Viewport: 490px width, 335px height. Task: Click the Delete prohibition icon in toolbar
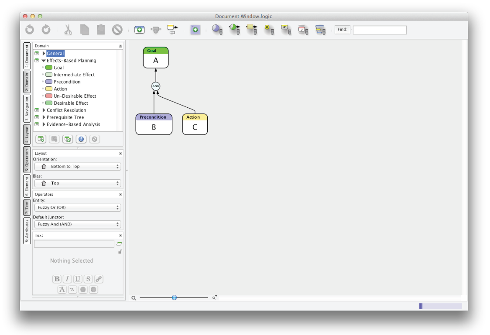tap(117, 30)
